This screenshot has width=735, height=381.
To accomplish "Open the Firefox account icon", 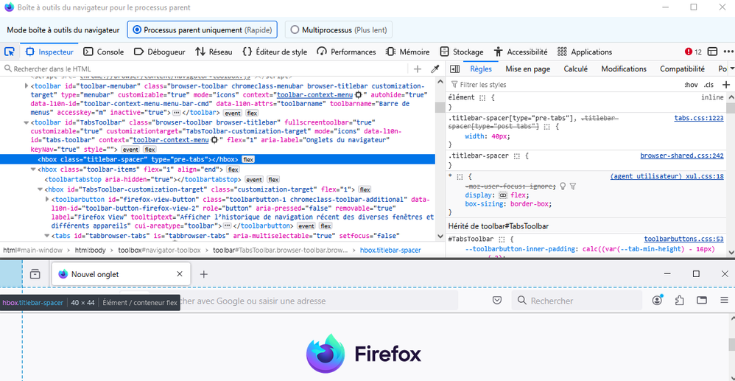I will (657, 300).
